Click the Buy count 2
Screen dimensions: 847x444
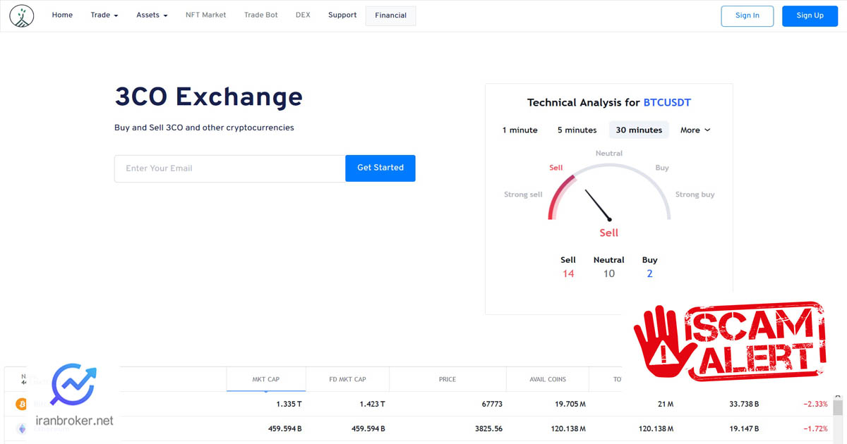tap(650, 274)
